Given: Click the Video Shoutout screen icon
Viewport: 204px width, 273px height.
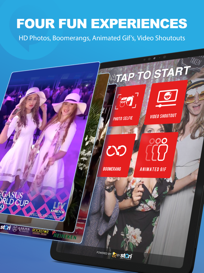Looking at the screenshot, I should pyautogui.click(x=167, y=98).
